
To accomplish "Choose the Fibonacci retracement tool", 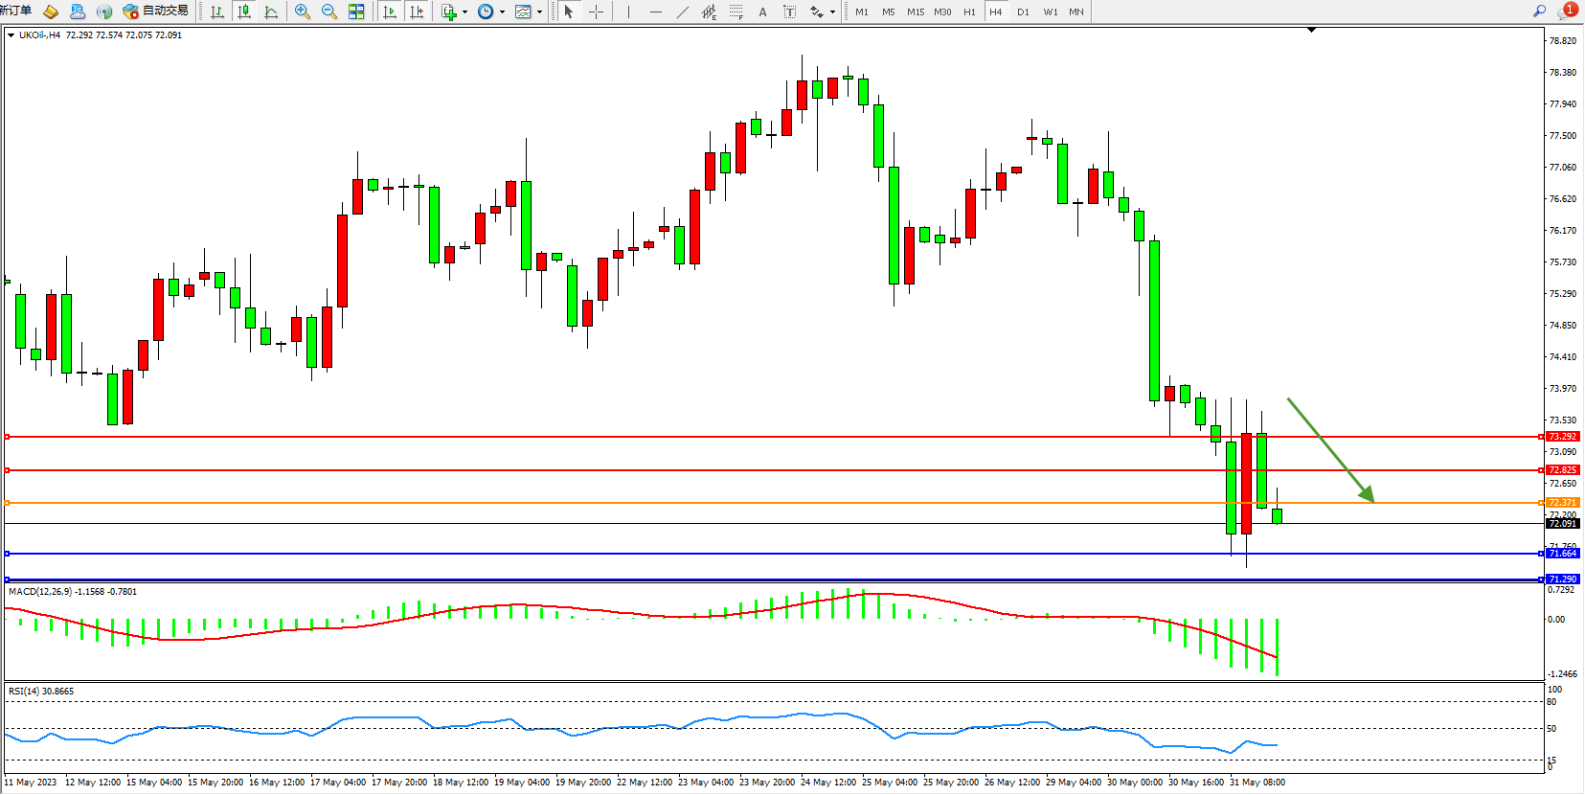I will [736, 11].
